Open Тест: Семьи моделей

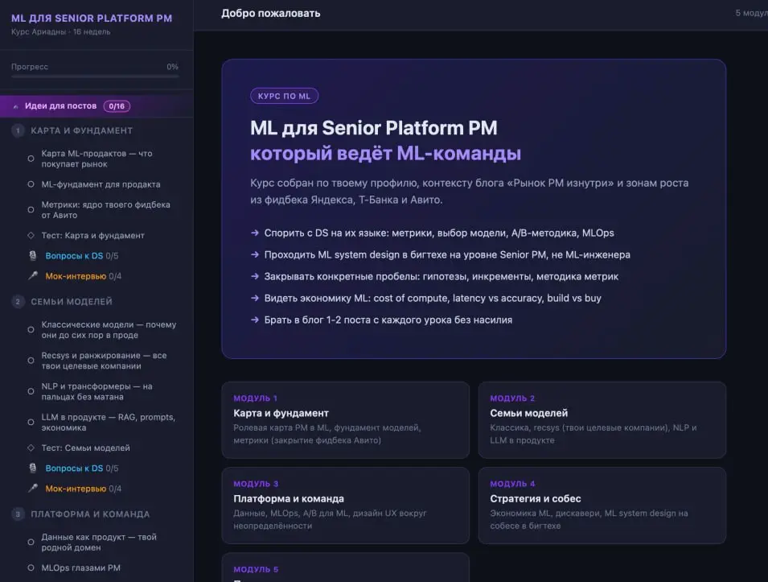[86, 448]
